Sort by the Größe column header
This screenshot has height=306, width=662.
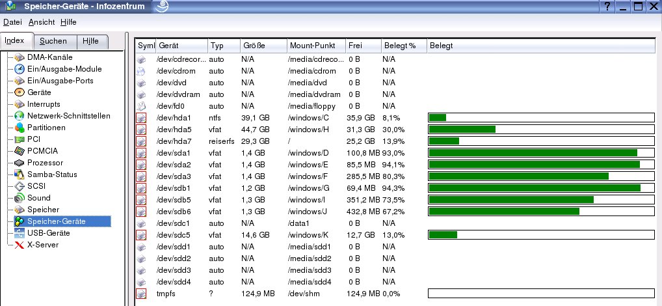263,46
